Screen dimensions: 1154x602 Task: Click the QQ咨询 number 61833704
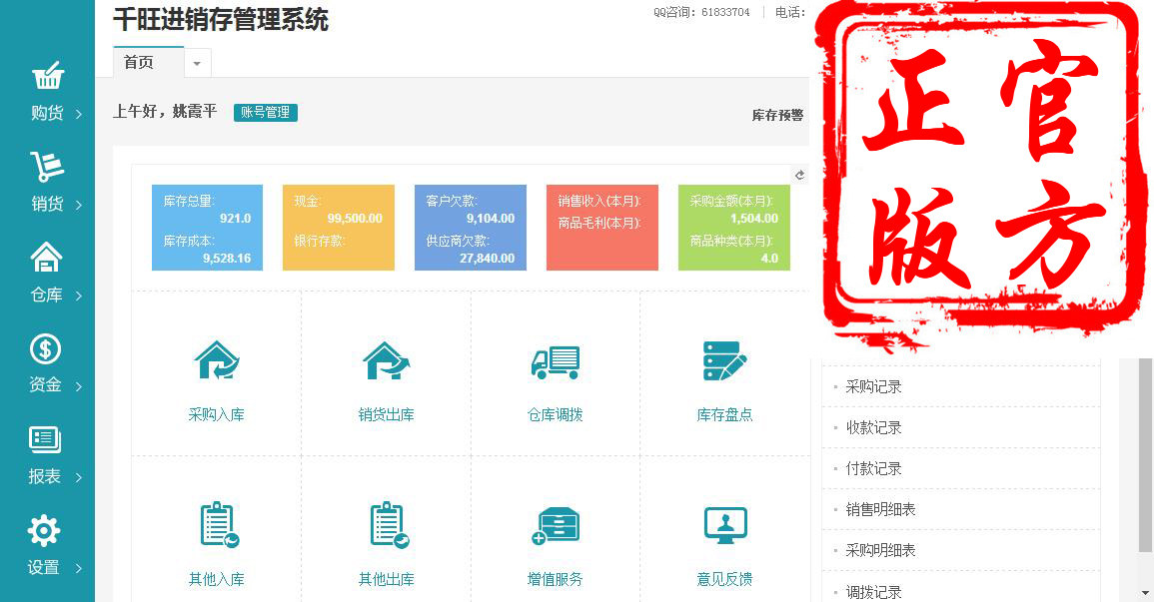point(725,13)
